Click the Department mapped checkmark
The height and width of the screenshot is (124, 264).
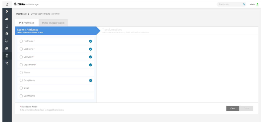pyautogui.click(x=91, y=65)
